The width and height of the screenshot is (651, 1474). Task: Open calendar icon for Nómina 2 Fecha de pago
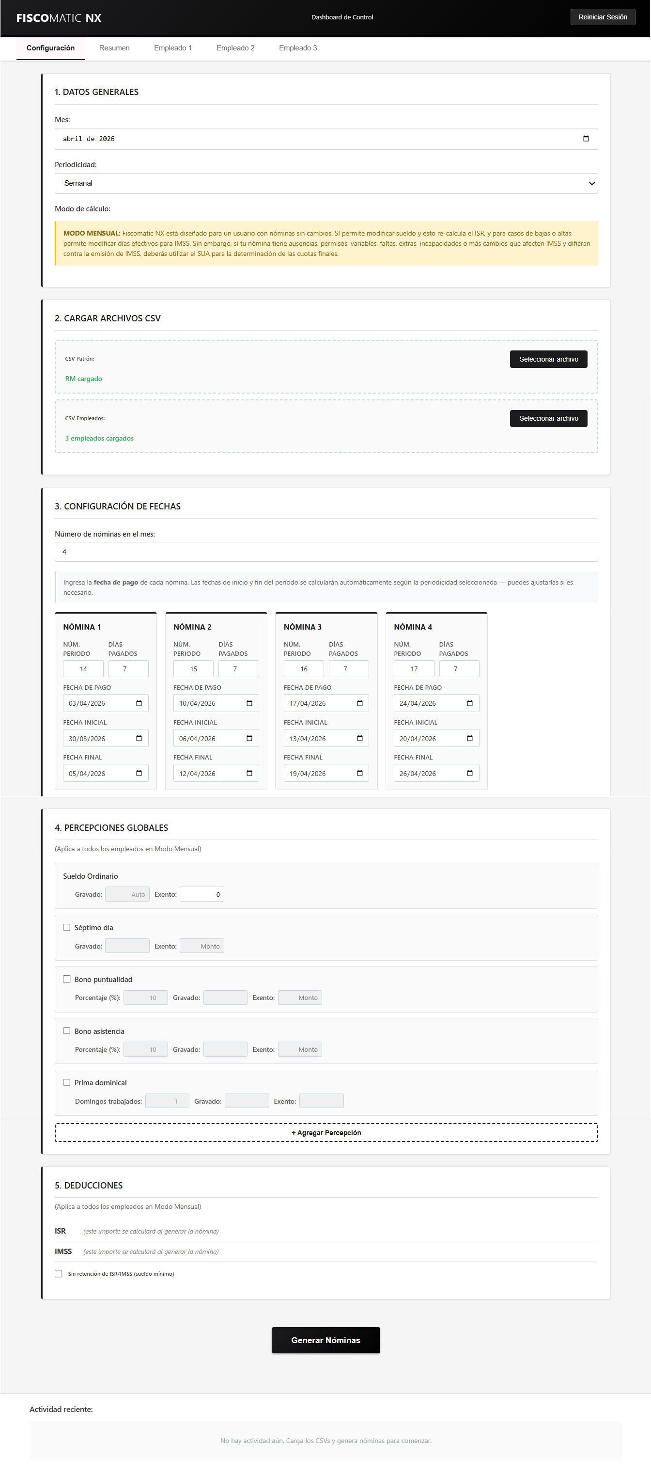point(249,703)
